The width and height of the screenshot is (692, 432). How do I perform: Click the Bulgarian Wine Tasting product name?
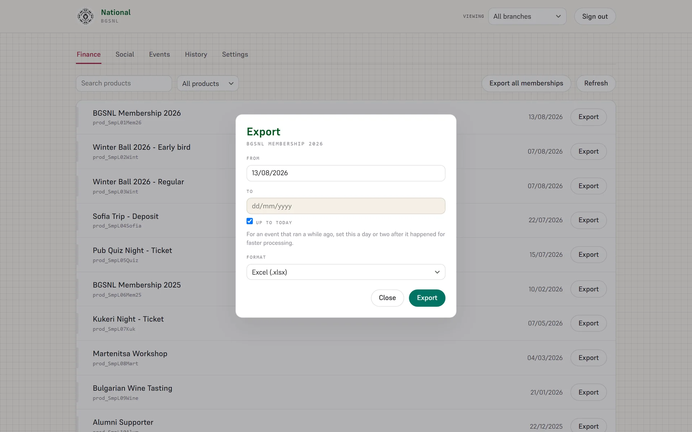tap(133, 388)
